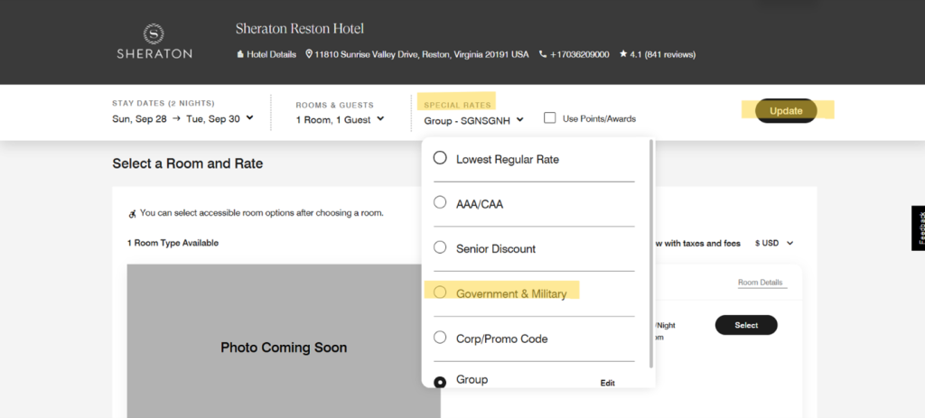Click the 'Select a Room and Rate' heading
925x418 pixels.
point(188,163)
